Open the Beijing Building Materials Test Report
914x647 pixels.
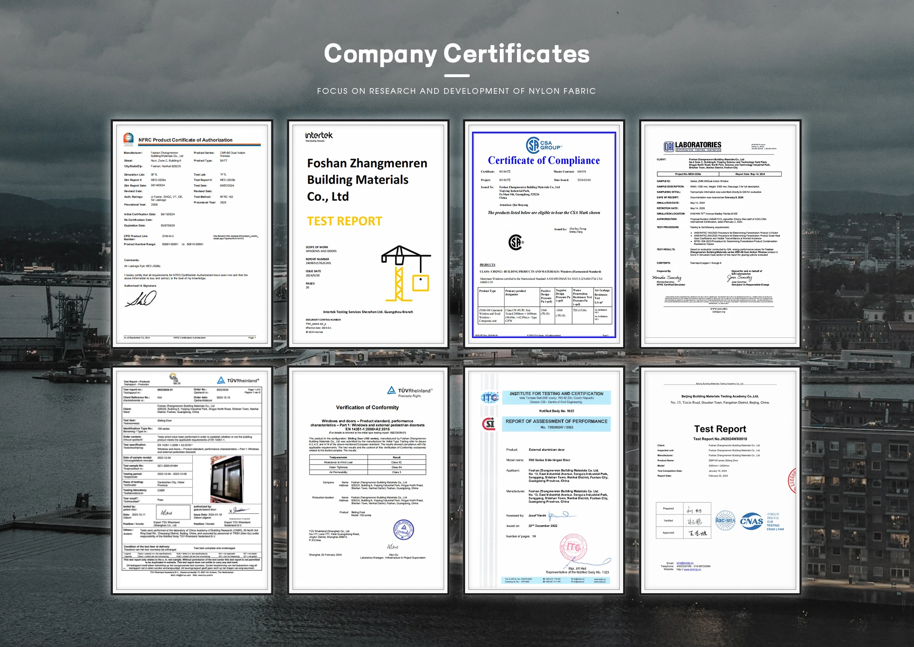720,480
